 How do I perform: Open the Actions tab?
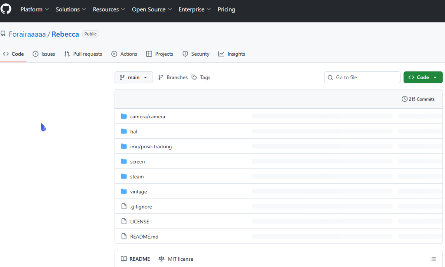coord(124,54)
